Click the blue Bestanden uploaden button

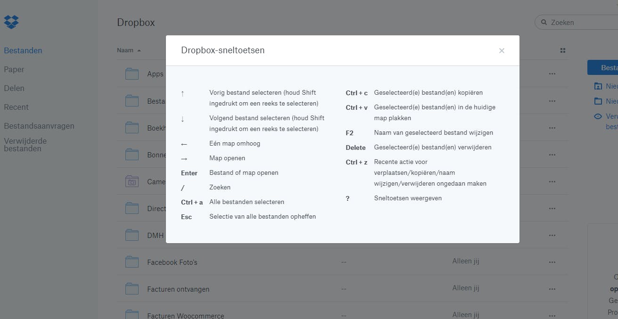(x=608, y=67)
